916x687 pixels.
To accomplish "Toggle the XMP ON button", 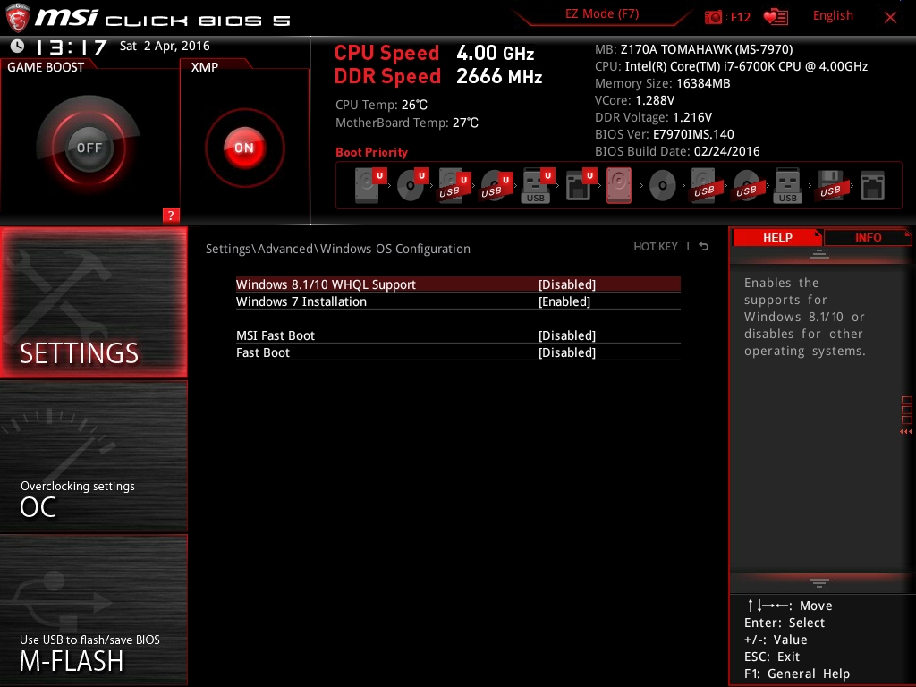I will [x=244, y=148].
